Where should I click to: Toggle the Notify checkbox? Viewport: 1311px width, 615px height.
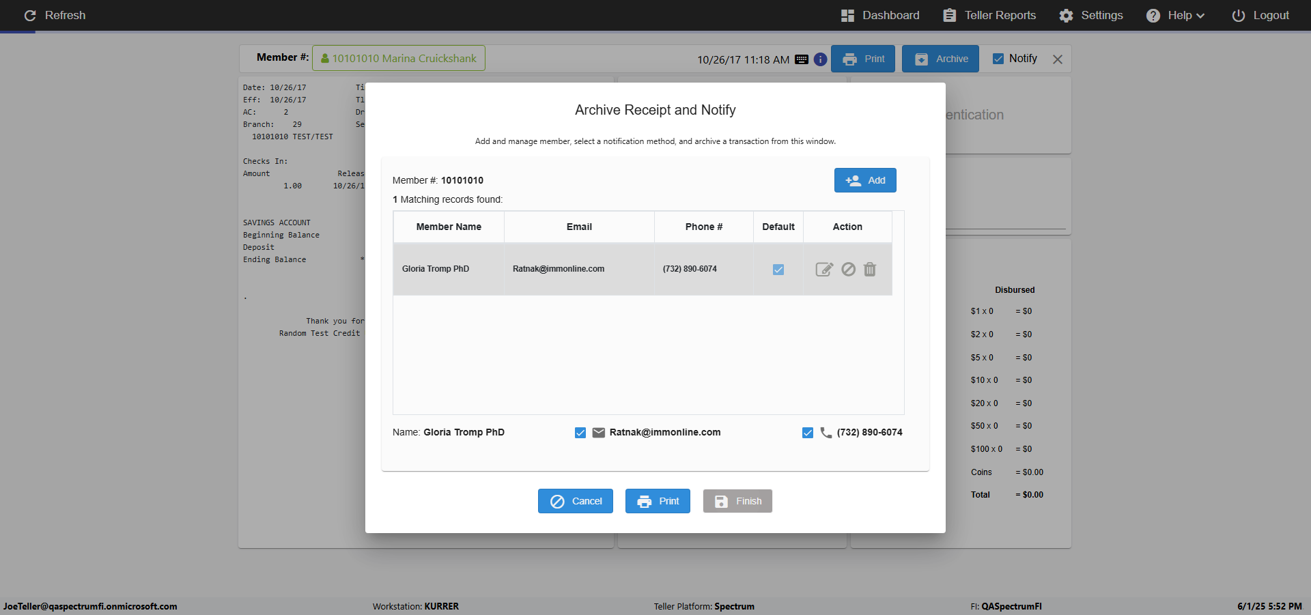pyautogui.click(x=998, y=59)
